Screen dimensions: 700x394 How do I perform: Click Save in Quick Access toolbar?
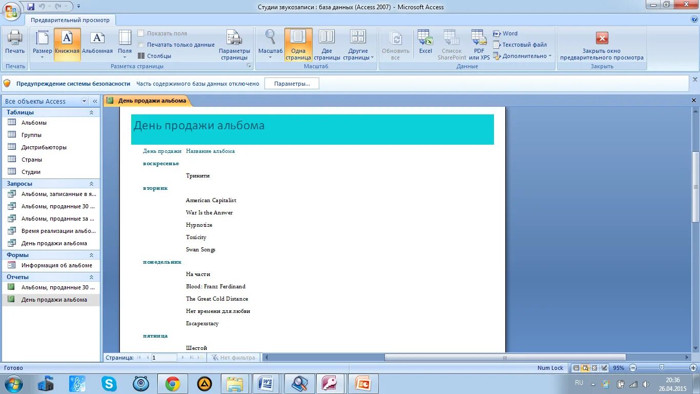tap(31, 7)
